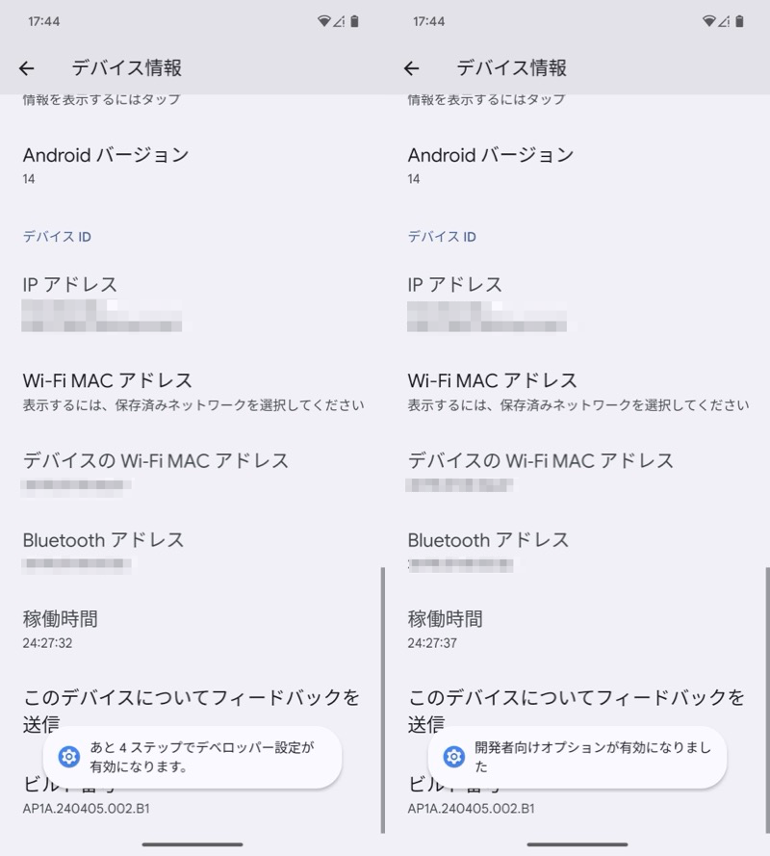Tap デバイスの Wi-Fi MAC アドレス on right screen

point(540,470)
